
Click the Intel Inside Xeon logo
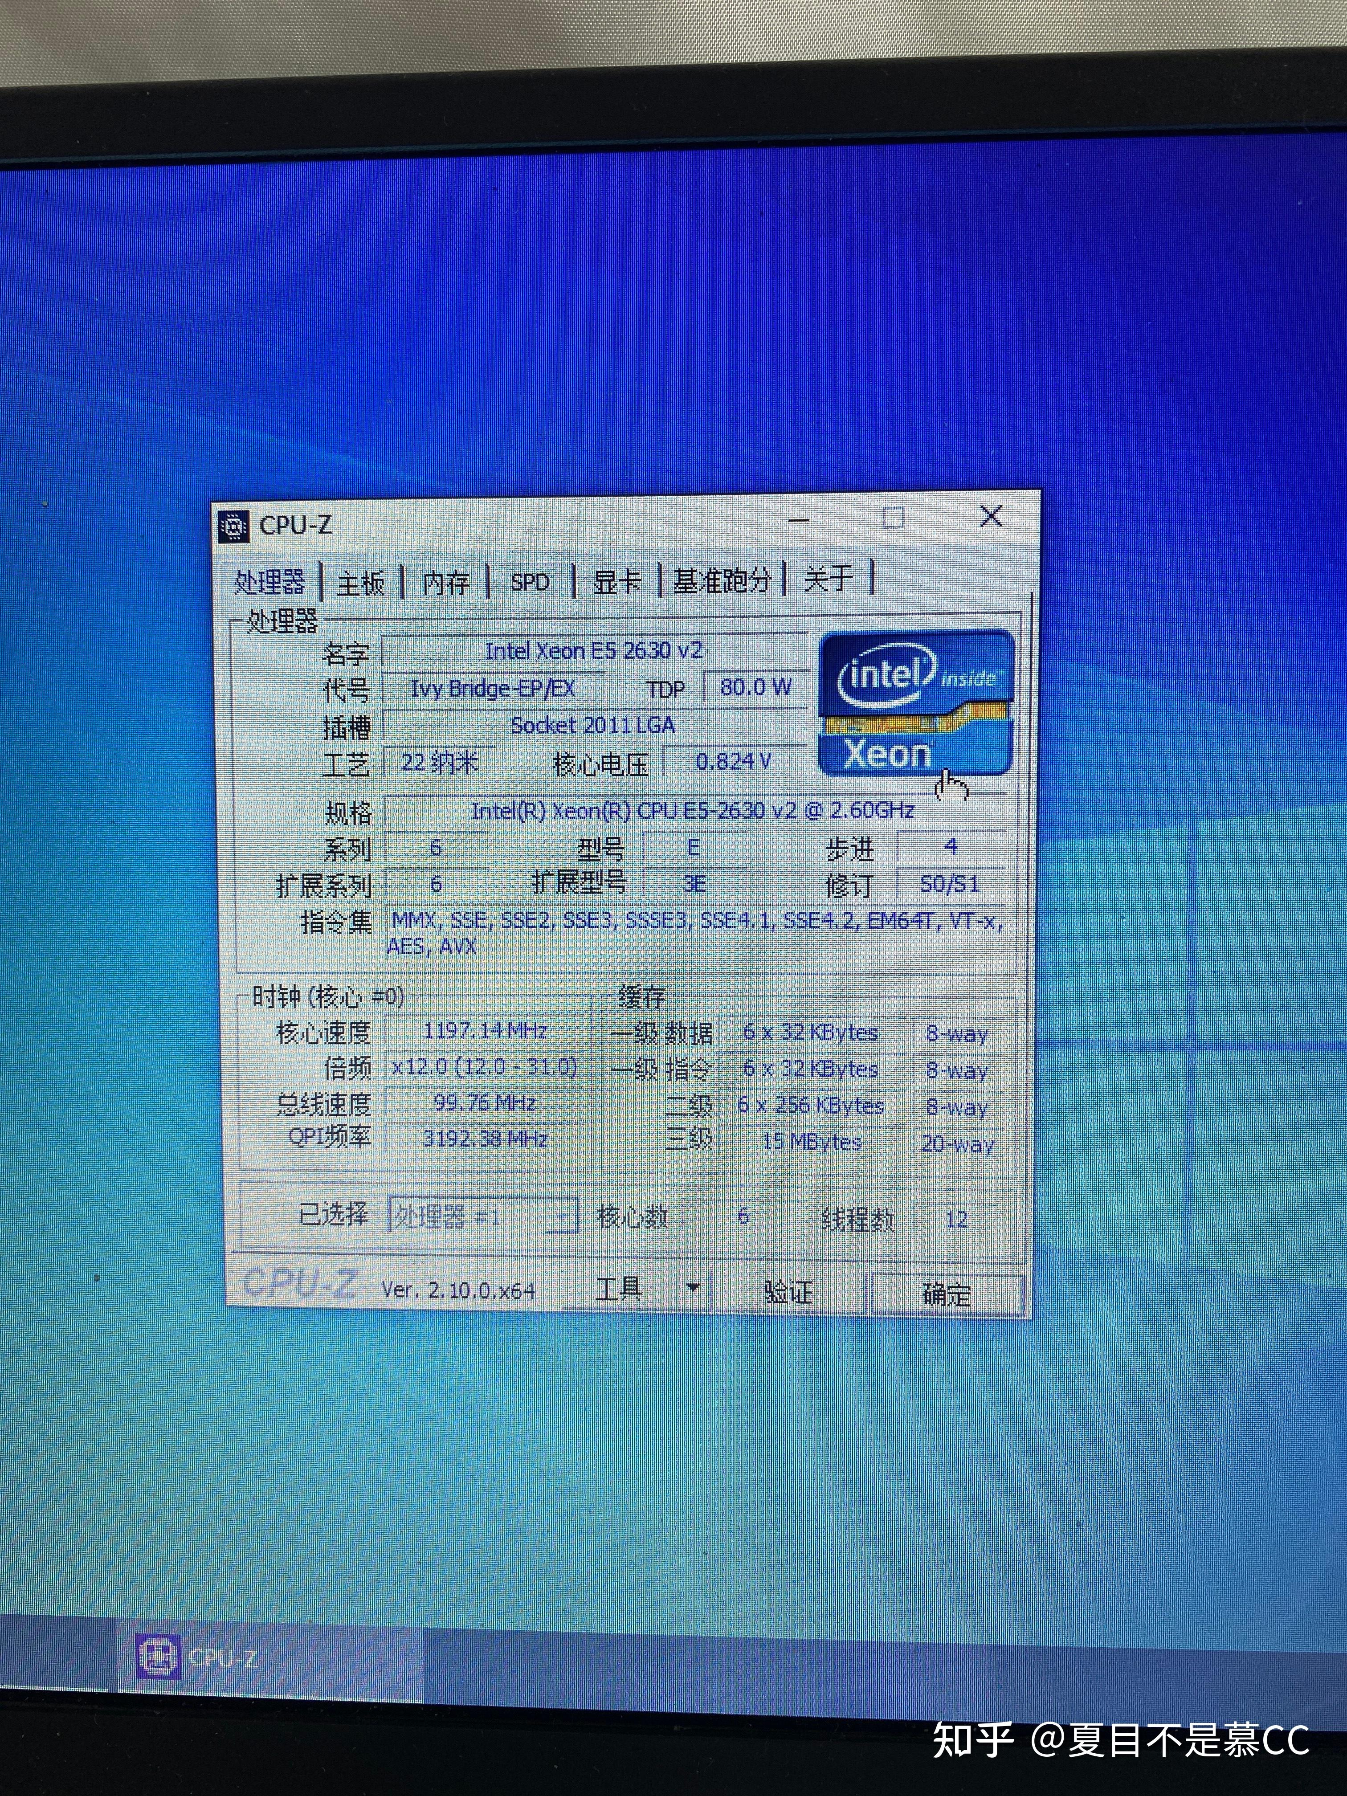click(x=917, y=703)
